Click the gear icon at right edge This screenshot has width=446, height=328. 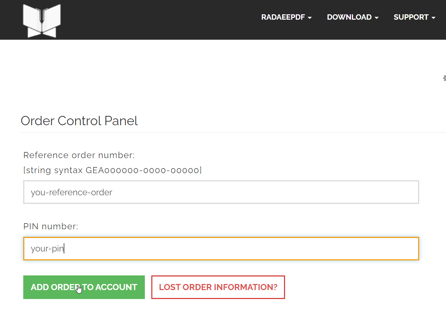tap(444, 78)
